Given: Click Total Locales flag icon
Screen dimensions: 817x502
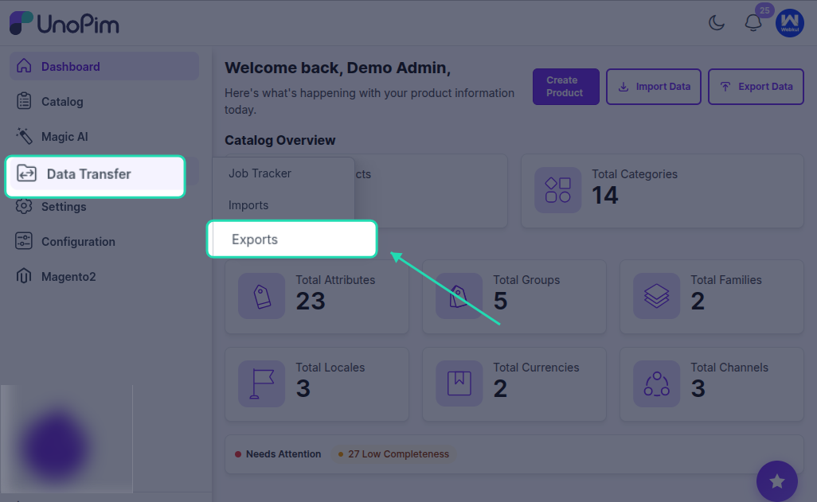Looking at the screenshot, I should click(261, 383).
